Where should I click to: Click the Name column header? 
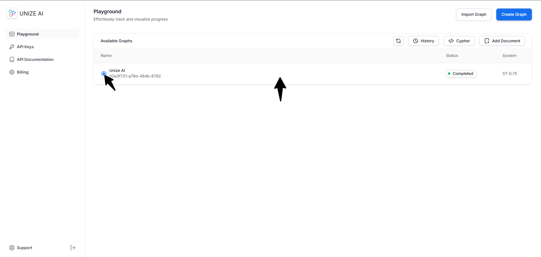point(106,56)
